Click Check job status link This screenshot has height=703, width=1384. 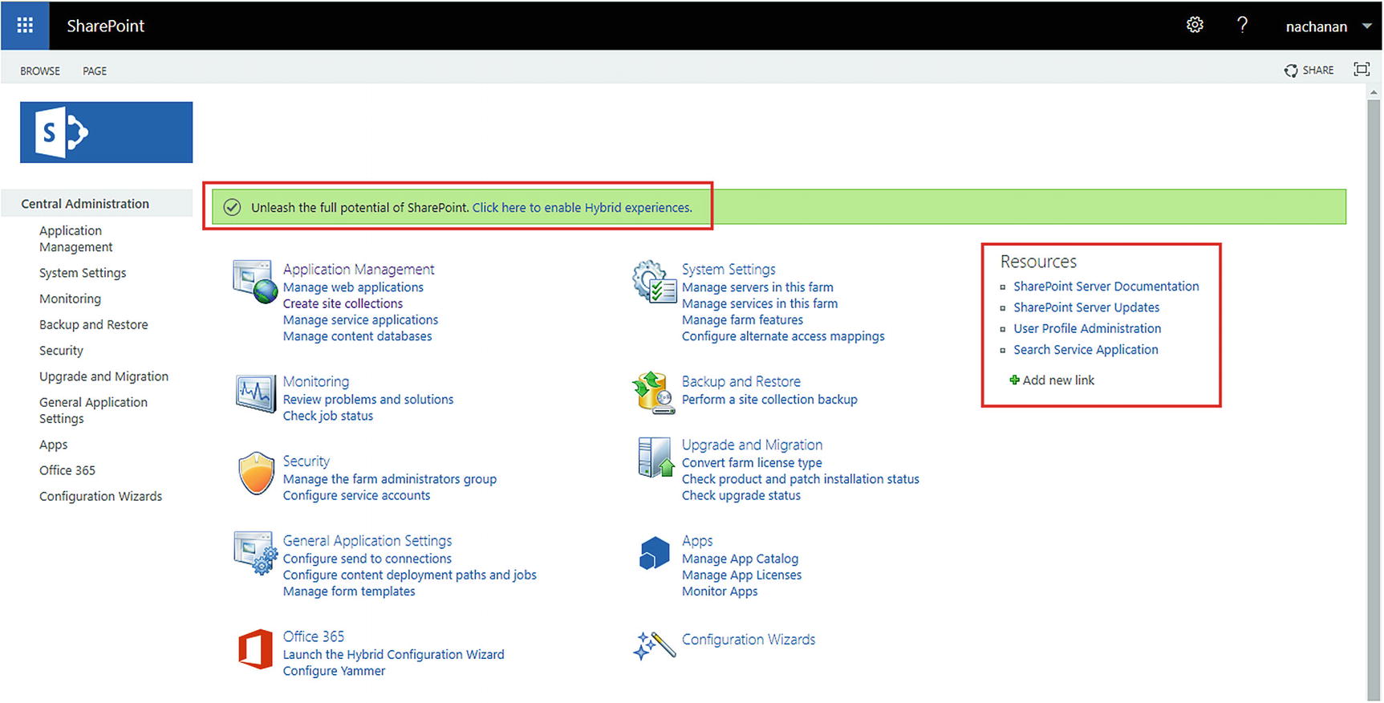click(328, 416)
